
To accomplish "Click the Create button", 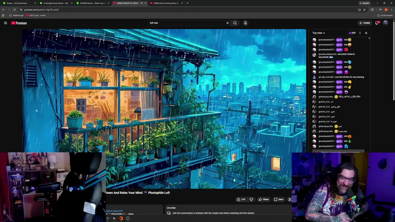I will 364,23.
